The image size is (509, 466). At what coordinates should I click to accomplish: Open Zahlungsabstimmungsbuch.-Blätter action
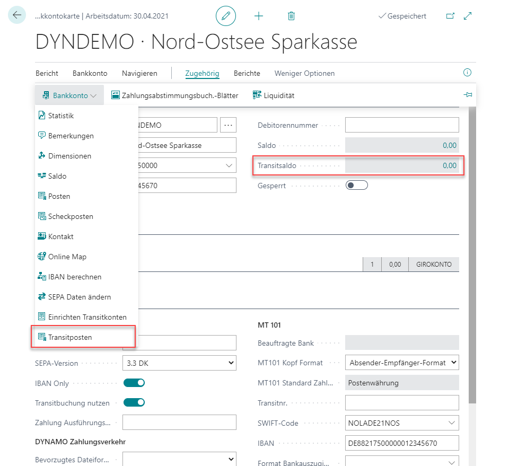click(174, 95)
